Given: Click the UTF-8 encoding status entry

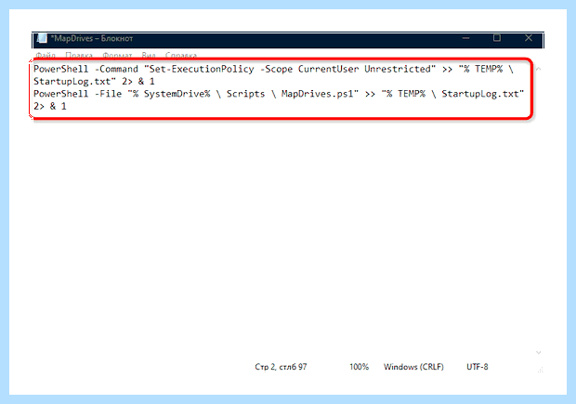Looking at the screenshot, I should point(478,367).
